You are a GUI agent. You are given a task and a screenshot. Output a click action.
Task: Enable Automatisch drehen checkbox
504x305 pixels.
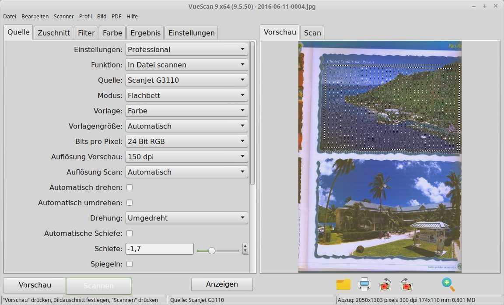129,187
